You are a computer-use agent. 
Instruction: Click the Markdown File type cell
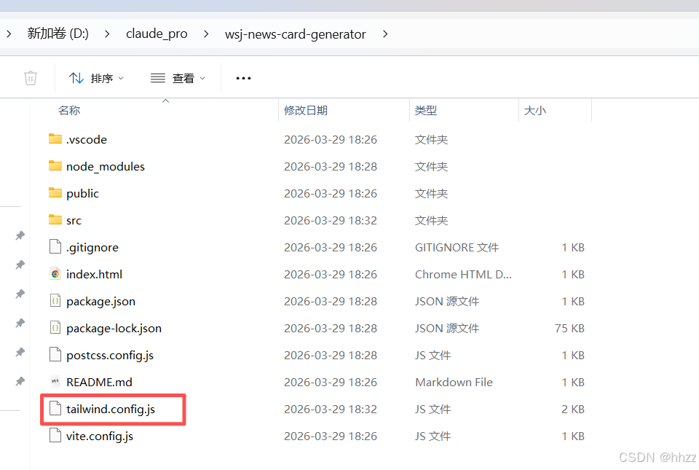click(x=454, y=382)
